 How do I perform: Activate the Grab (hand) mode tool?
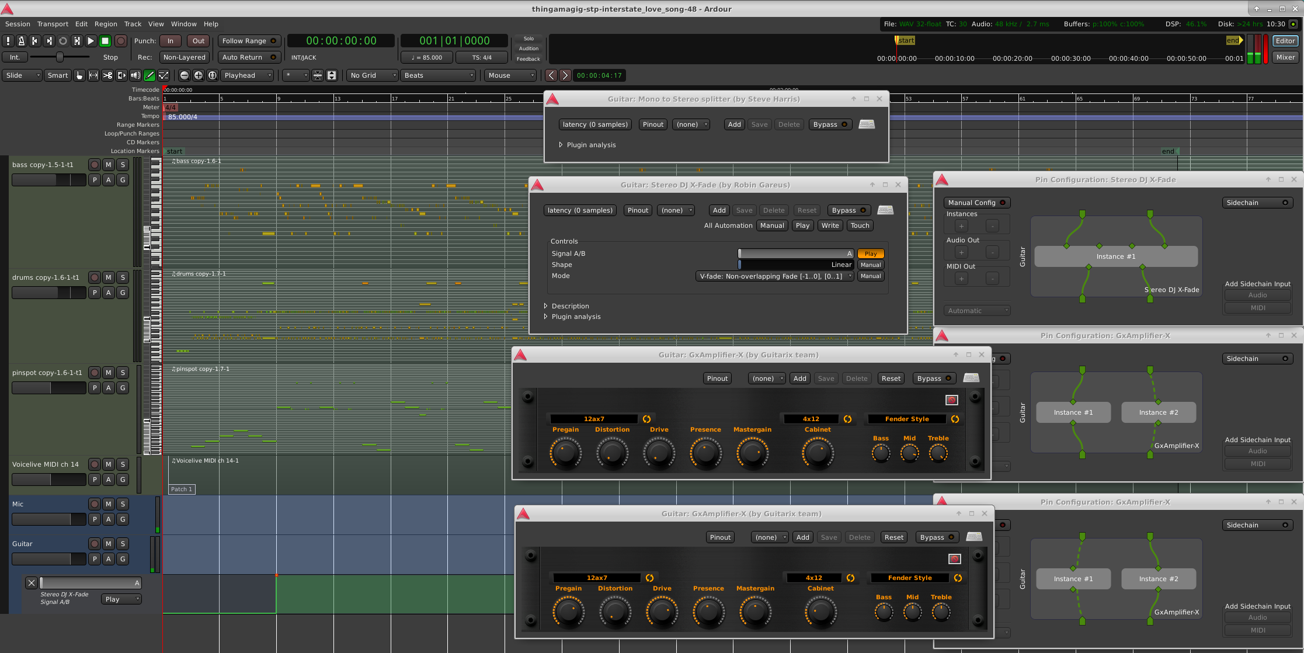point(79,75)
